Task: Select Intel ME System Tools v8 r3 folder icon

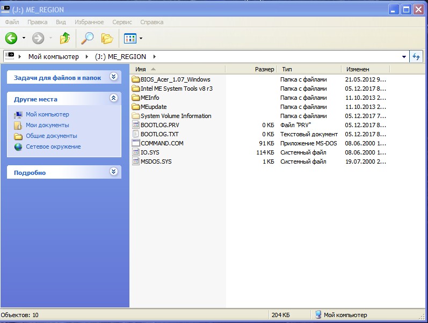Action: click(x=136, y=89)
